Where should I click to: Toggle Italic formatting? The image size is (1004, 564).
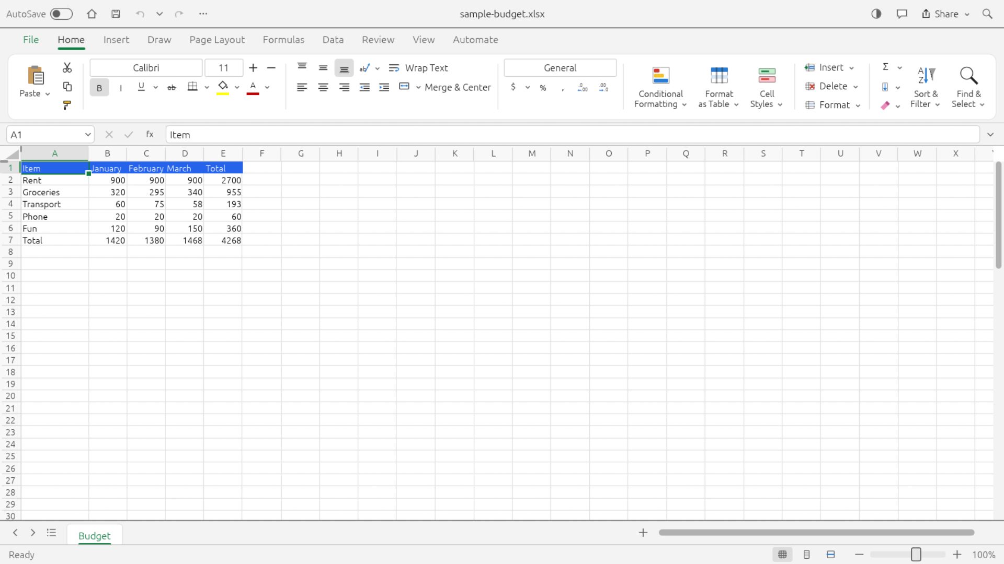pyautogui.click(x=121, y=88)
